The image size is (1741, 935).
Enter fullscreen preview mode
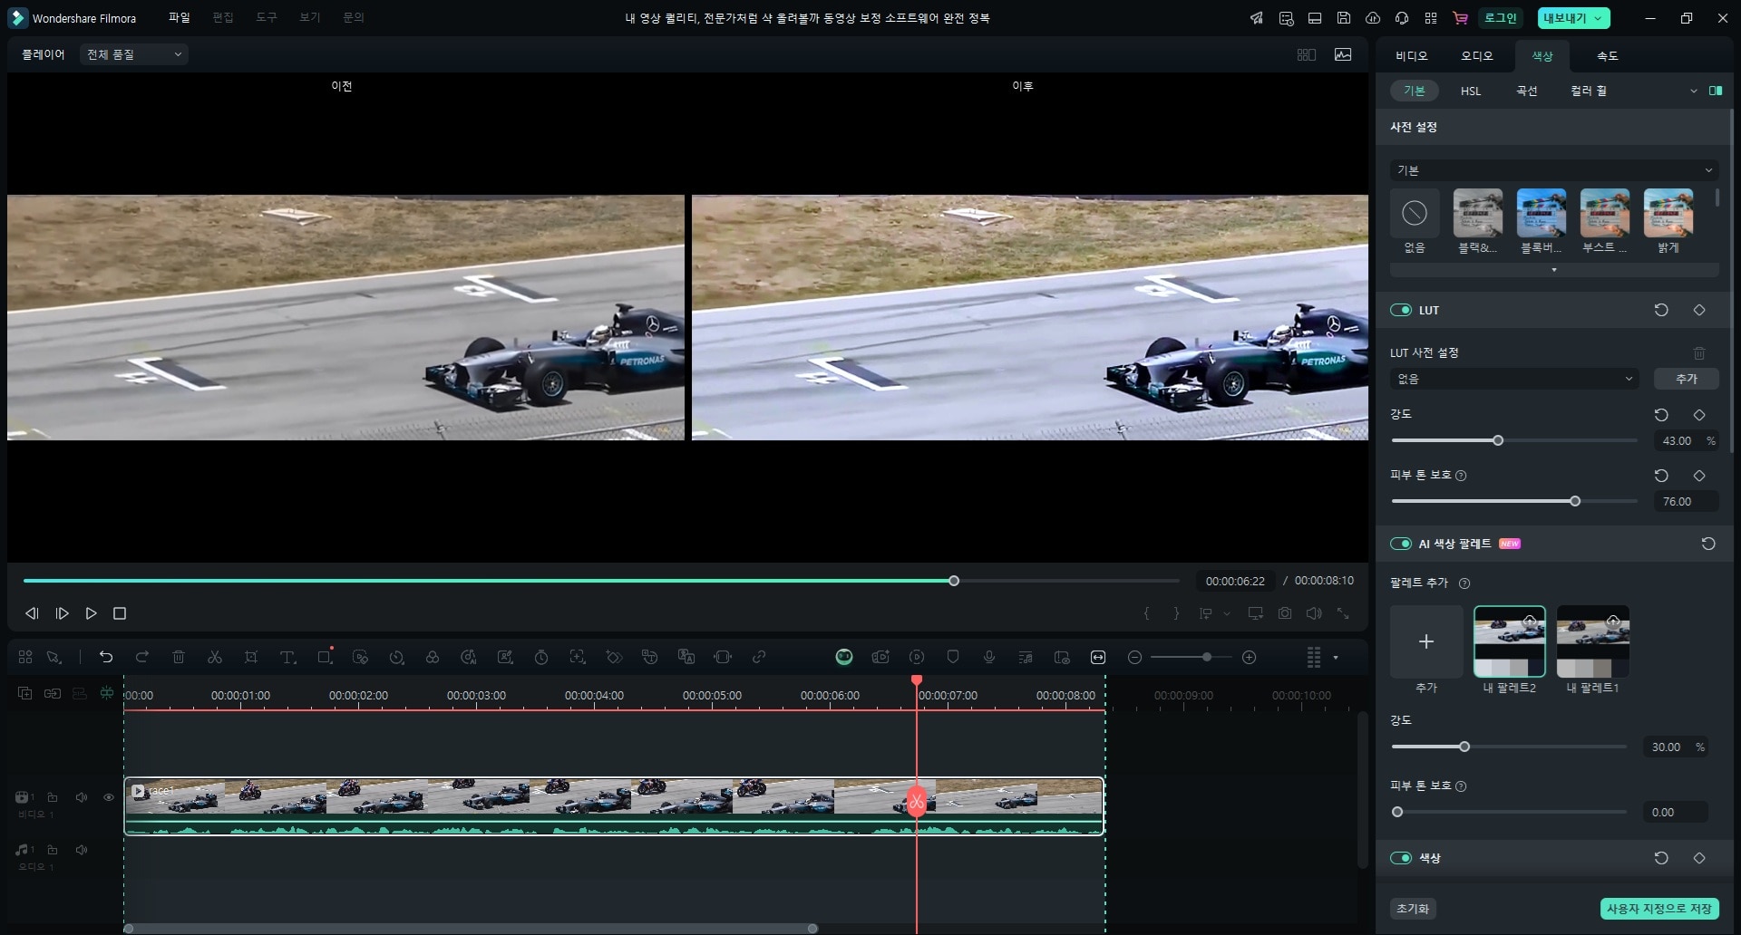pos(1343,613)
